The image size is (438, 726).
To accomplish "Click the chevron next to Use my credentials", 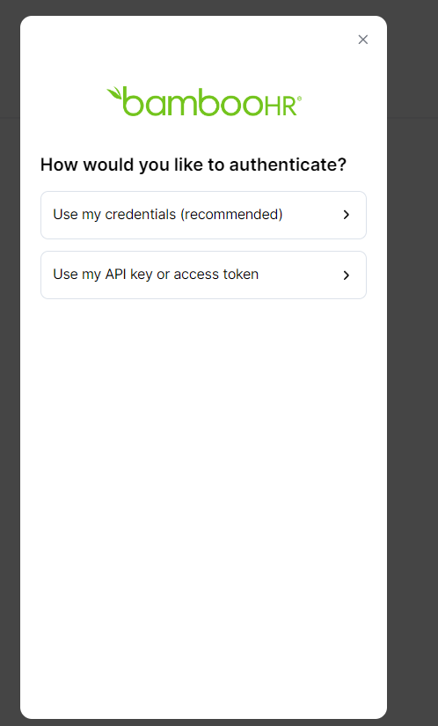I will [x=346, y=215].
